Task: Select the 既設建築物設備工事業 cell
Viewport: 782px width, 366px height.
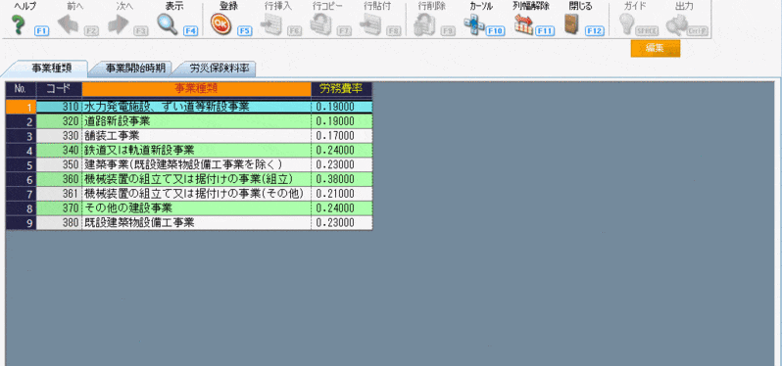Action: pyautogui.click(x=197, y=222)
